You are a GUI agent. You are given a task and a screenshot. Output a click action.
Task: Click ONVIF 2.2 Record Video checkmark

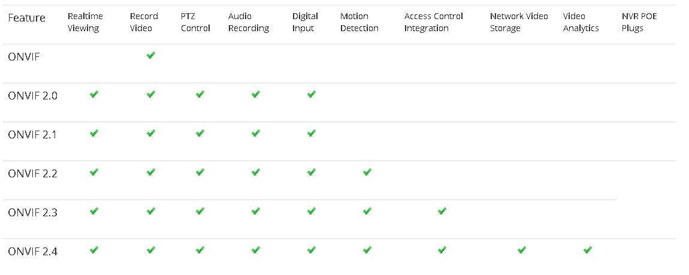click(x=151, y=172)
